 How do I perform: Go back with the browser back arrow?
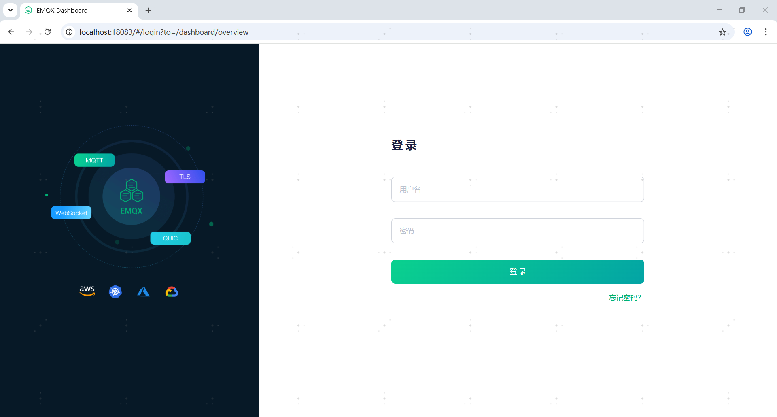pos(11,32)
